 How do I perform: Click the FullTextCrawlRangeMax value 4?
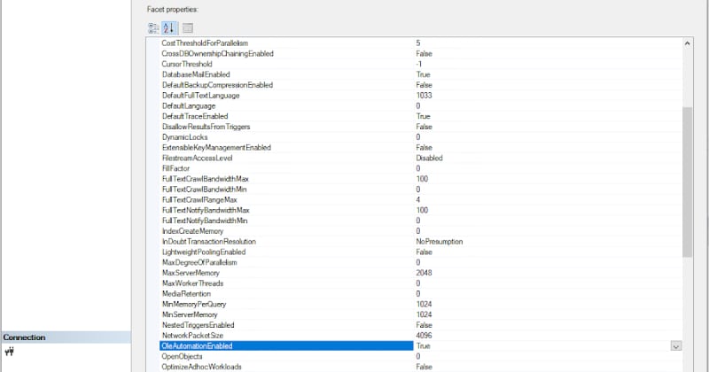click(417, 199)
